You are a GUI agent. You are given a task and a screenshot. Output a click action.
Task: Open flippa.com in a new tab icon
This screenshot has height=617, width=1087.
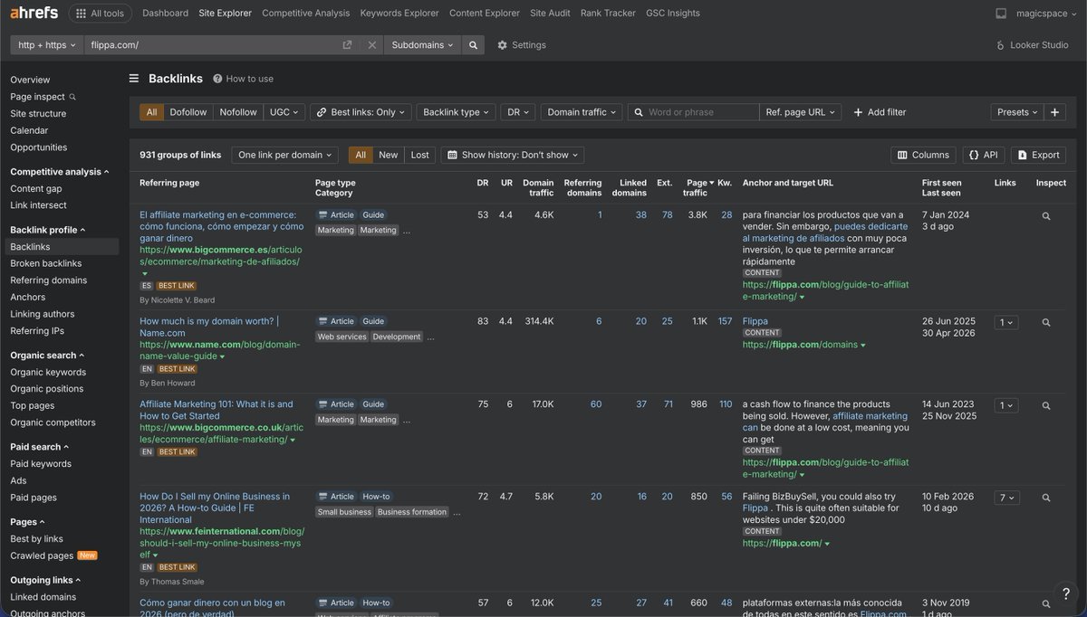pos(347,45)
